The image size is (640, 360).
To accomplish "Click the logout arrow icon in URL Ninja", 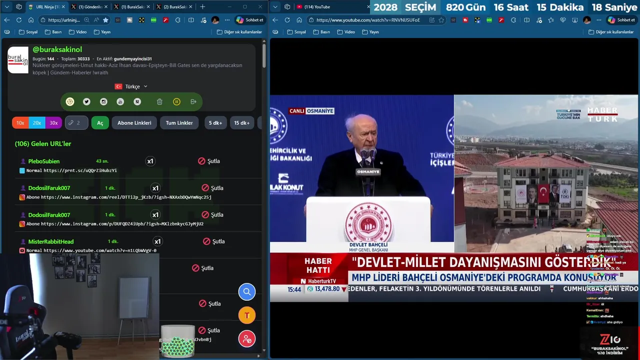I will 193,101.
